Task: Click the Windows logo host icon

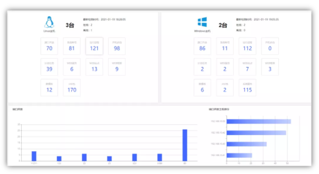Action: [202, 22]
